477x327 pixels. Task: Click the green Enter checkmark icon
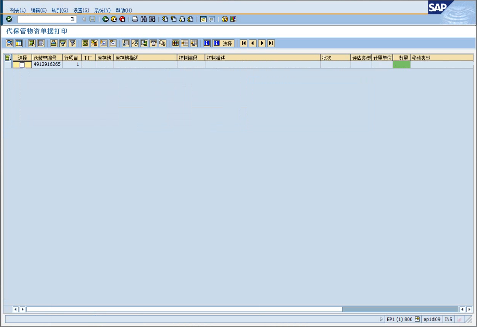pyautogui.click(x=9, y=19)
